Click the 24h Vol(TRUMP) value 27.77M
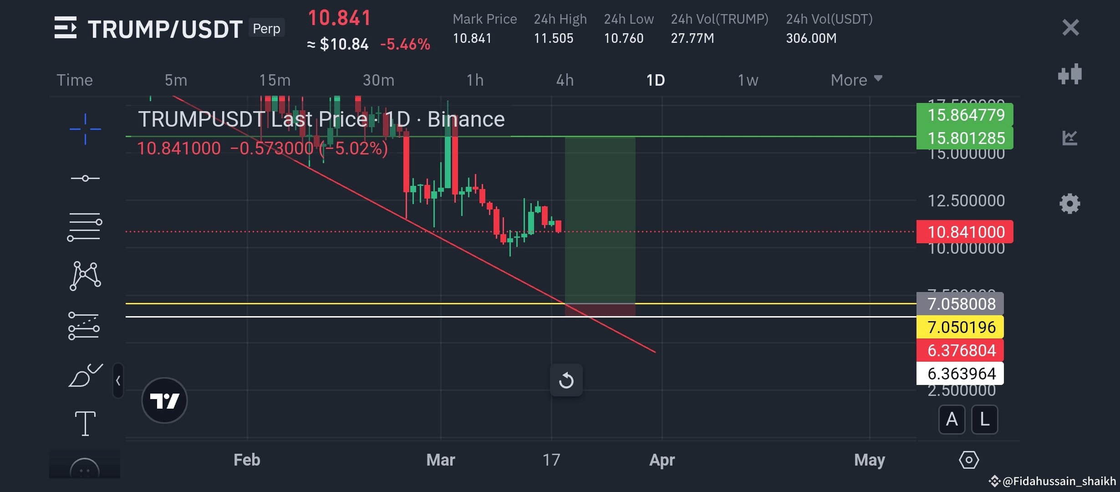This screenshot has height=492, width=1120. coord(692,38)
